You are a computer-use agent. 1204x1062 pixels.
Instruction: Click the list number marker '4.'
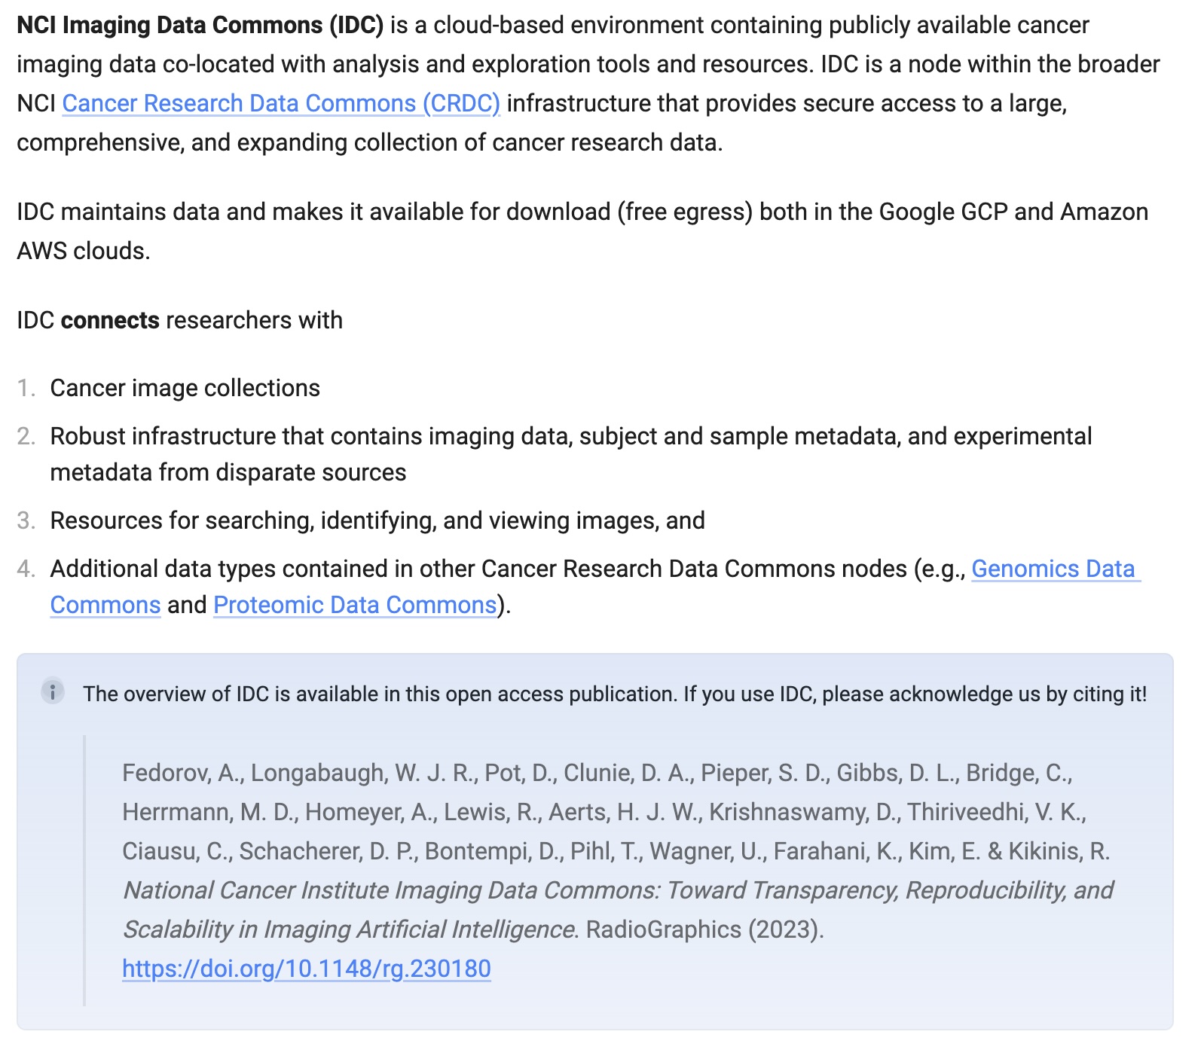[26, 569]
